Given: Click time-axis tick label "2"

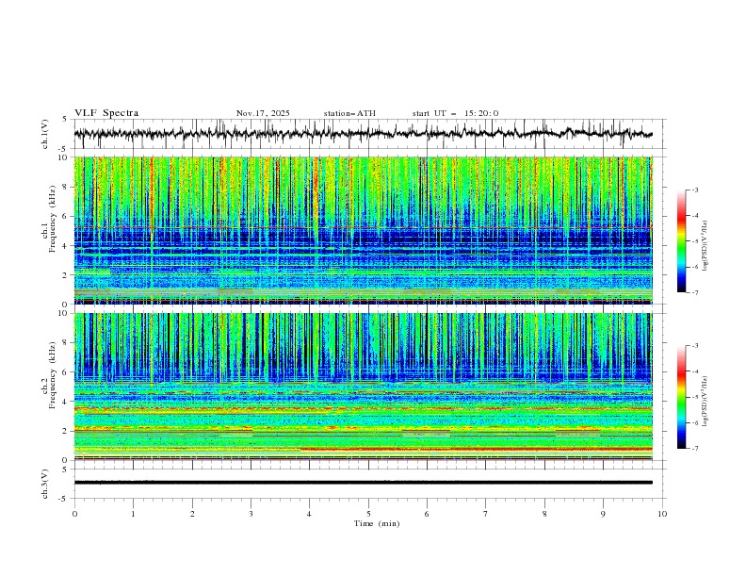Looking at the screenshot, I should pos(192,514).
